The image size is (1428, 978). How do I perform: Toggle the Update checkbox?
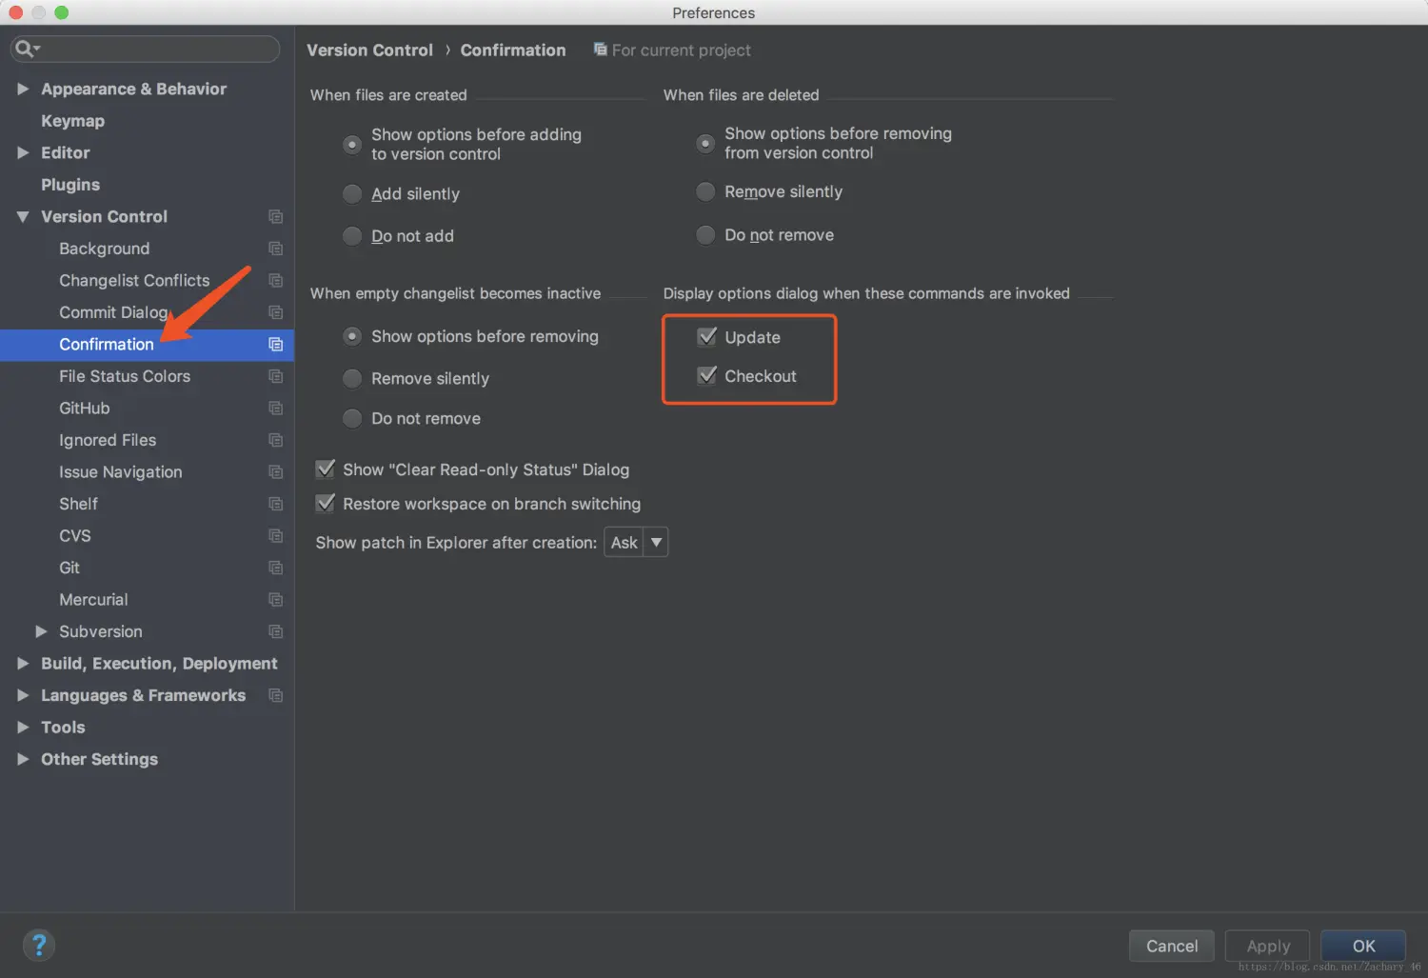706,336
